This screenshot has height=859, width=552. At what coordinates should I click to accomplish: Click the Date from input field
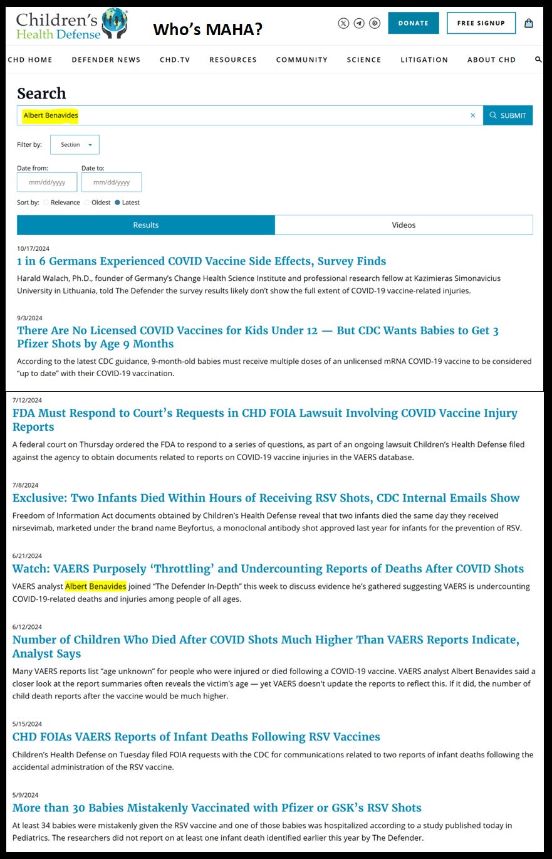pyautogui.click(x=47, y=182)
